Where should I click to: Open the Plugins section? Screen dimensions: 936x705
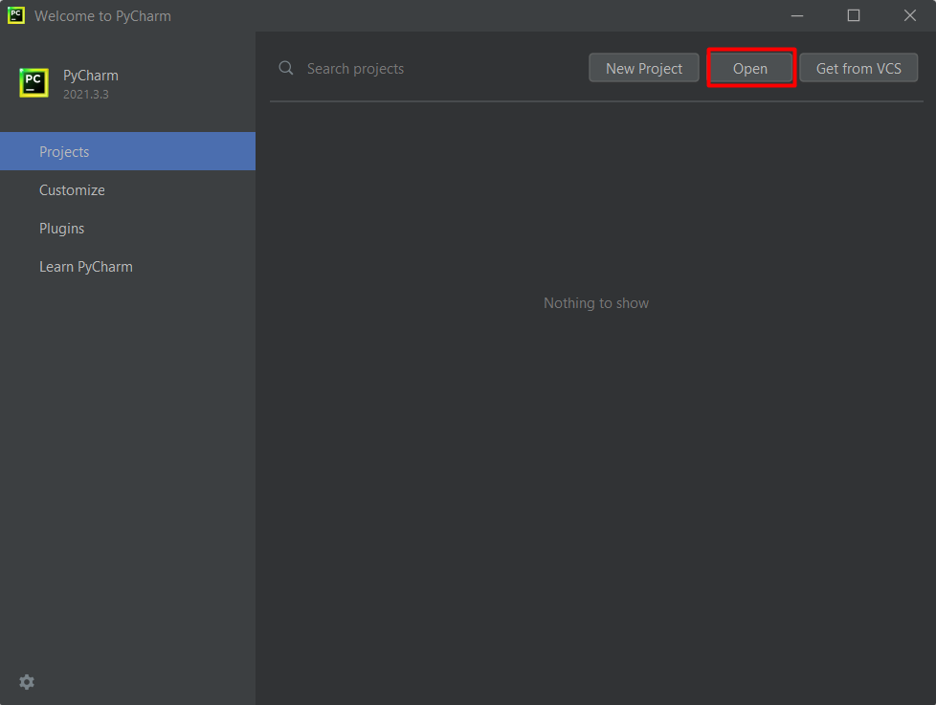coord(61,228)
